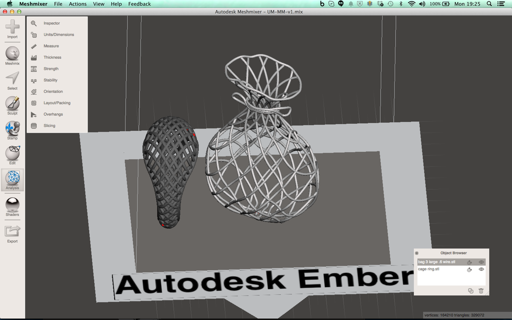This screenshot has width=512, height=320.
Task: Click trash icon in Object Browser
Action: point(481,290)
